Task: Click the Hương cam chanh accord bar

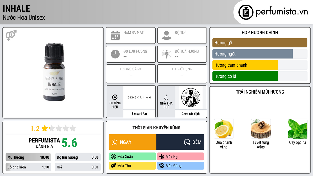Action: pos(260,65)
